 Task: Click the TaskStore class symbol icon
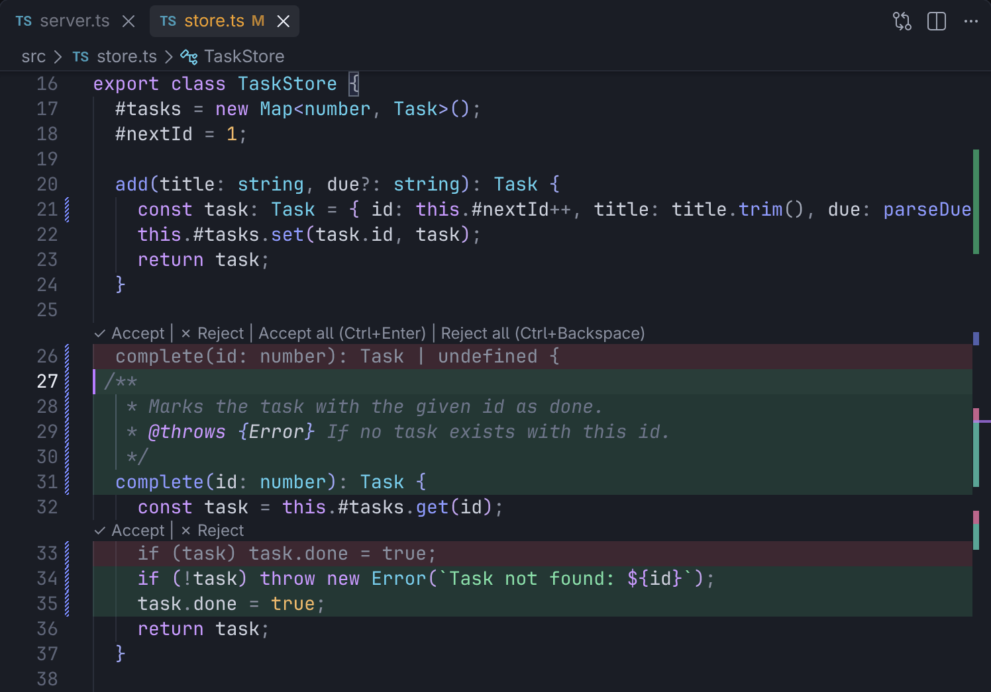[x=189, y=57]
